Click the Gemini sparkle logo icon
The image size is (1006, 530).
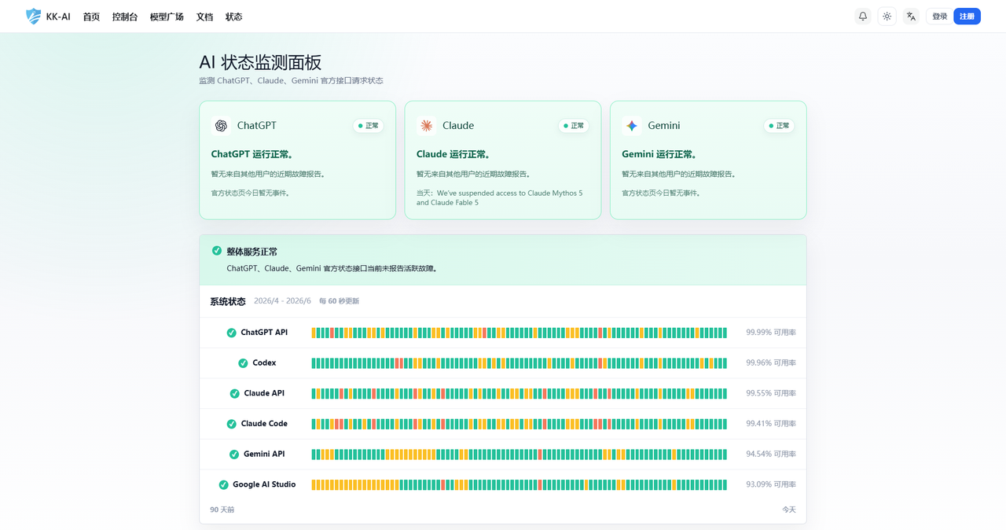point(632,126)
